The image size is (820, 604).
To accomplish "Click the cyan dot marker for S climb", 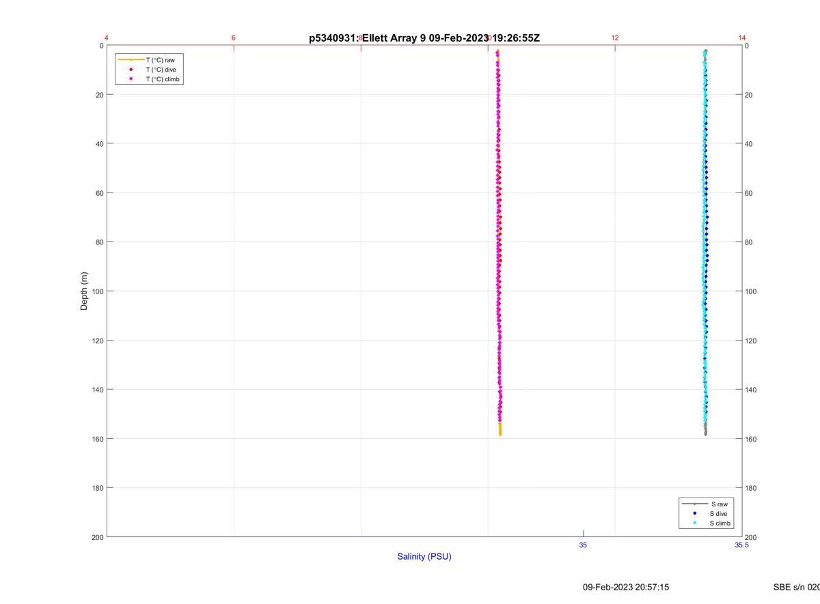I will [694, 523].
